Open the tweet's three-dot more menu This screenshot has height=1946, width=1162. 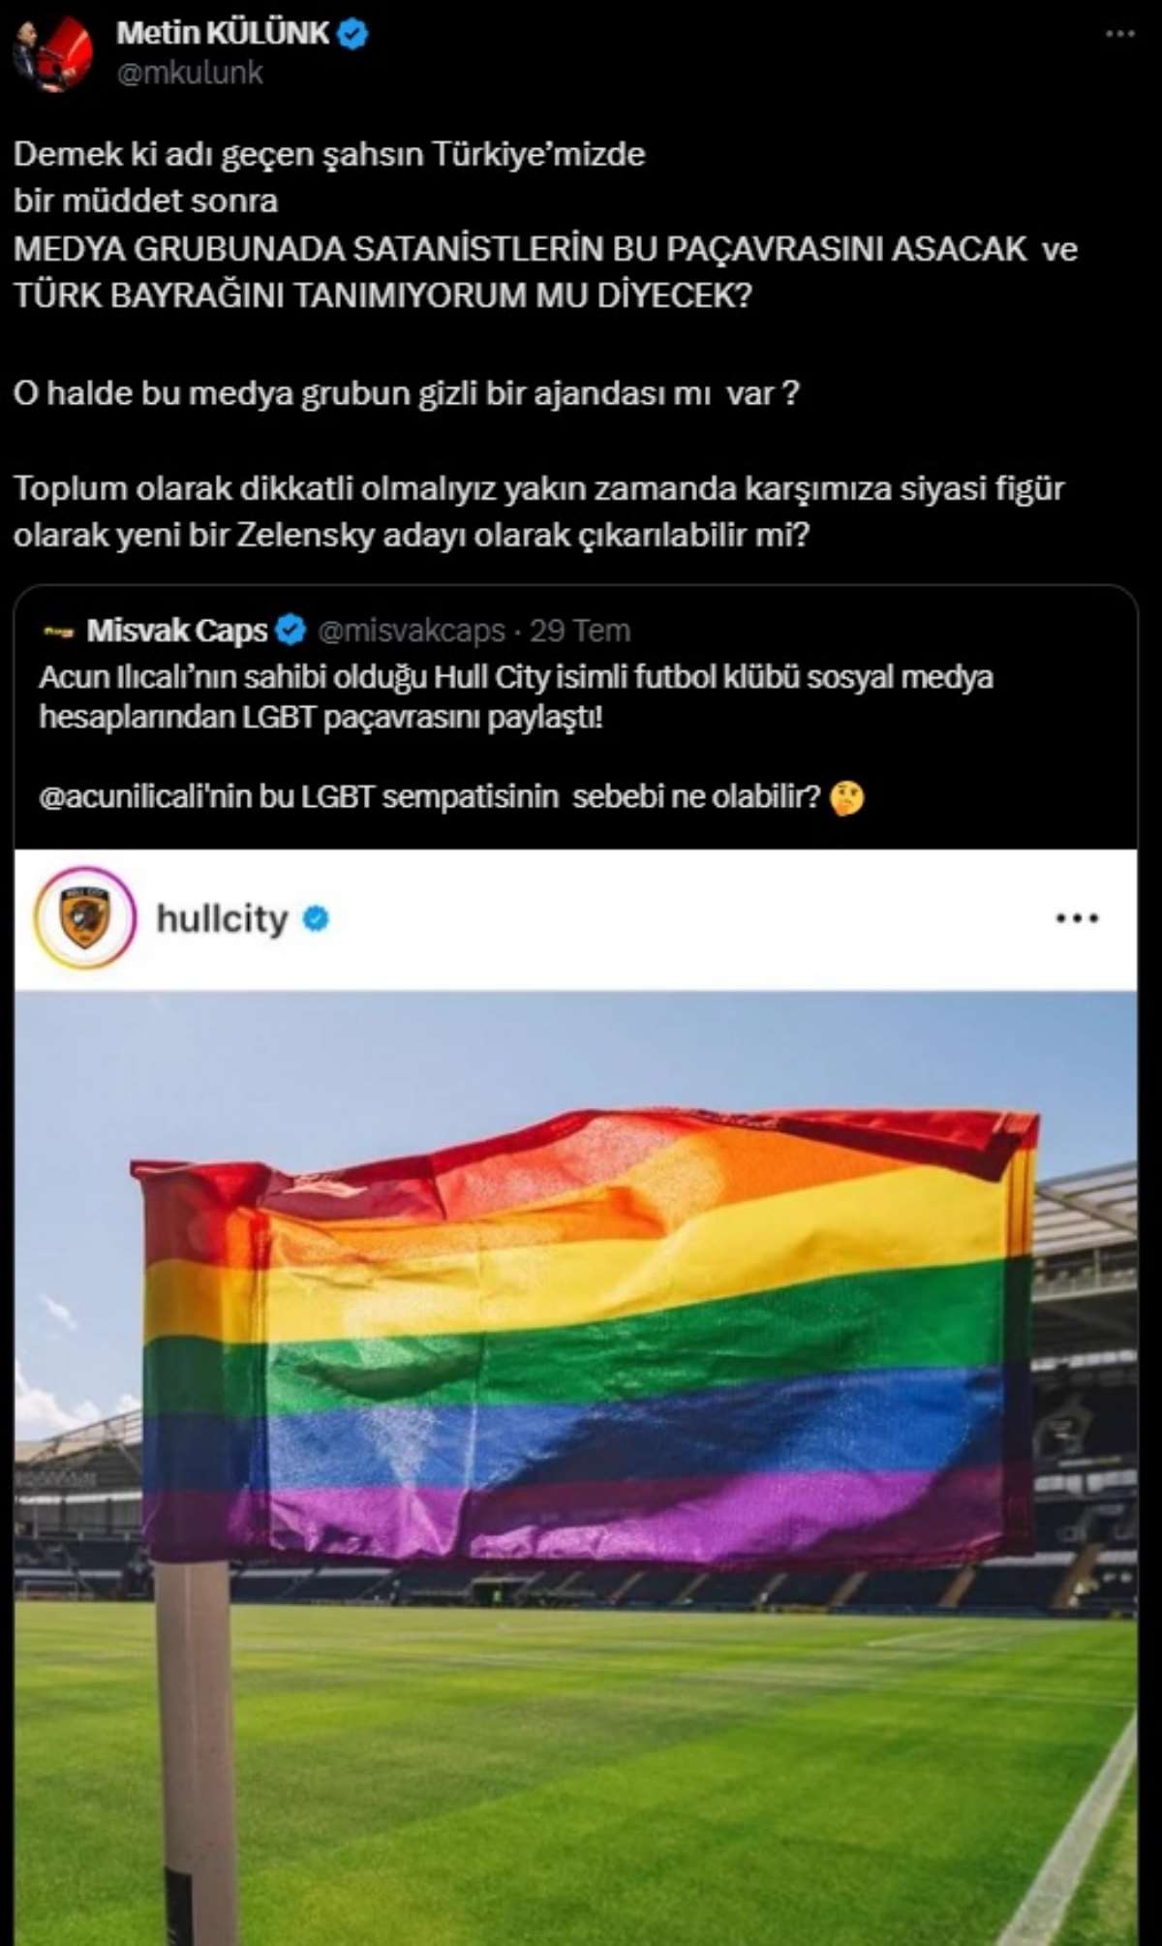1119,34
